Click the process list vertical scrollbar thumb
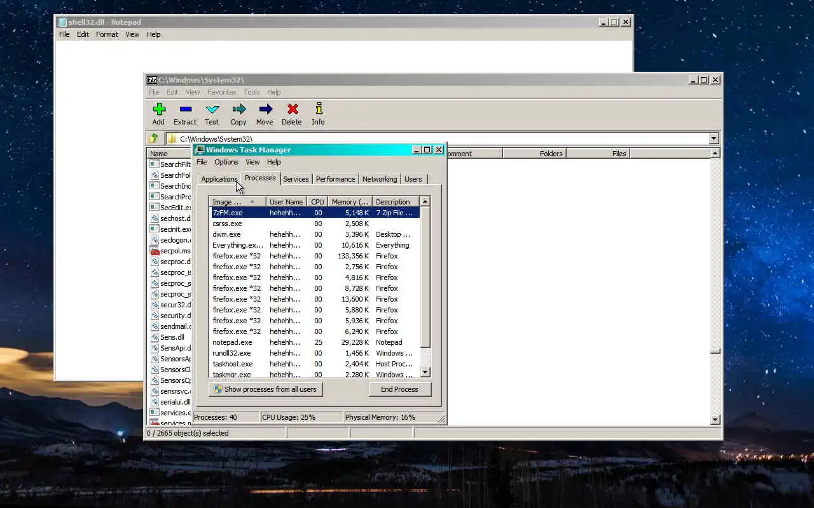Image resolution: width=814 pixels, height=508 pixels. 425,277
